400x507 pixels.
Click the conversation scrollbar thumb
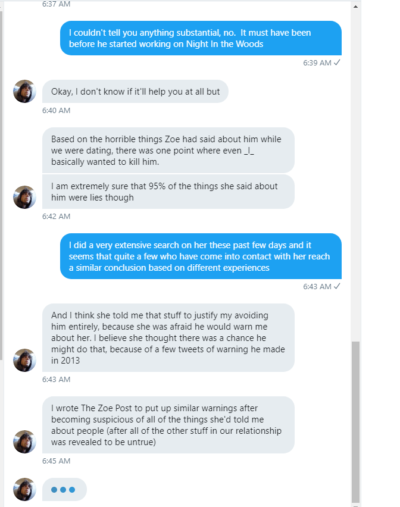pyautogui.click(x=356, y=422)
